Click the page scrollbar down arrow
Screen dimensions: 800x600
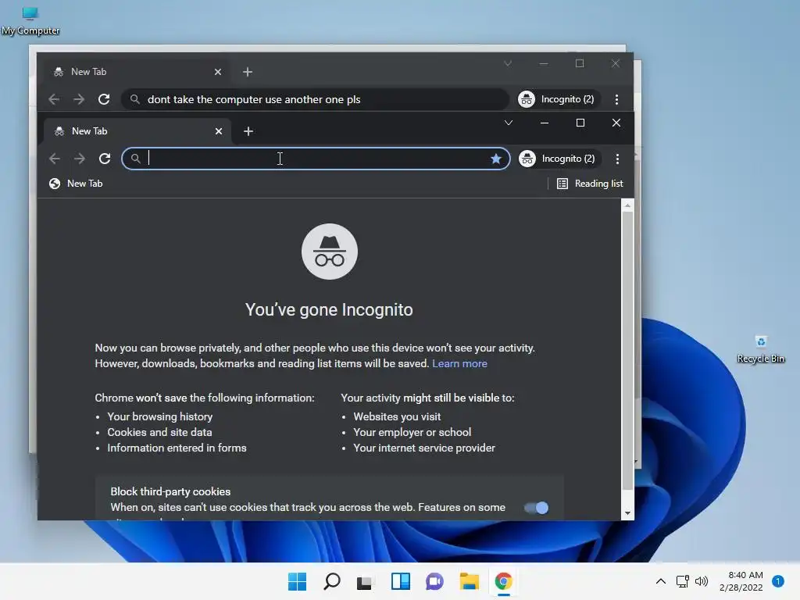pyautogui.click(x=627, y=513)
